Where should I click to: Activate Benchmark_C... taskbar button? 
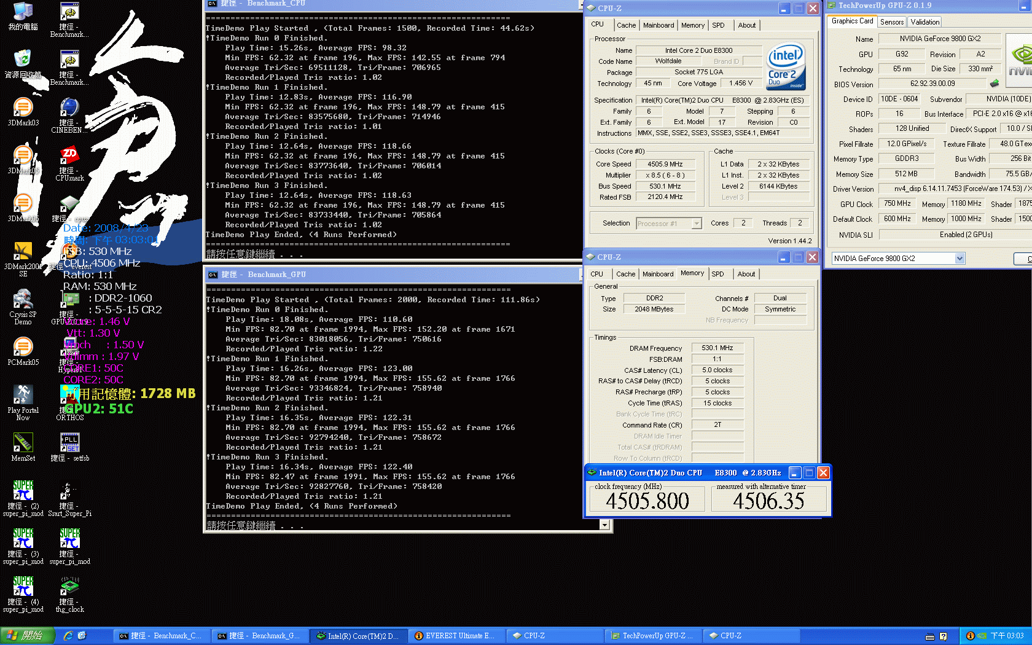(x=161, y=636)
